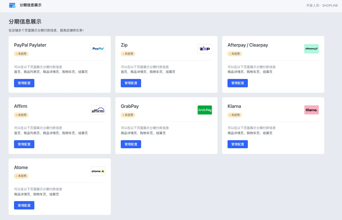This screenshot has width=342, height=220.
Task: Click the app icon in the header
Action: click(12, 5)
